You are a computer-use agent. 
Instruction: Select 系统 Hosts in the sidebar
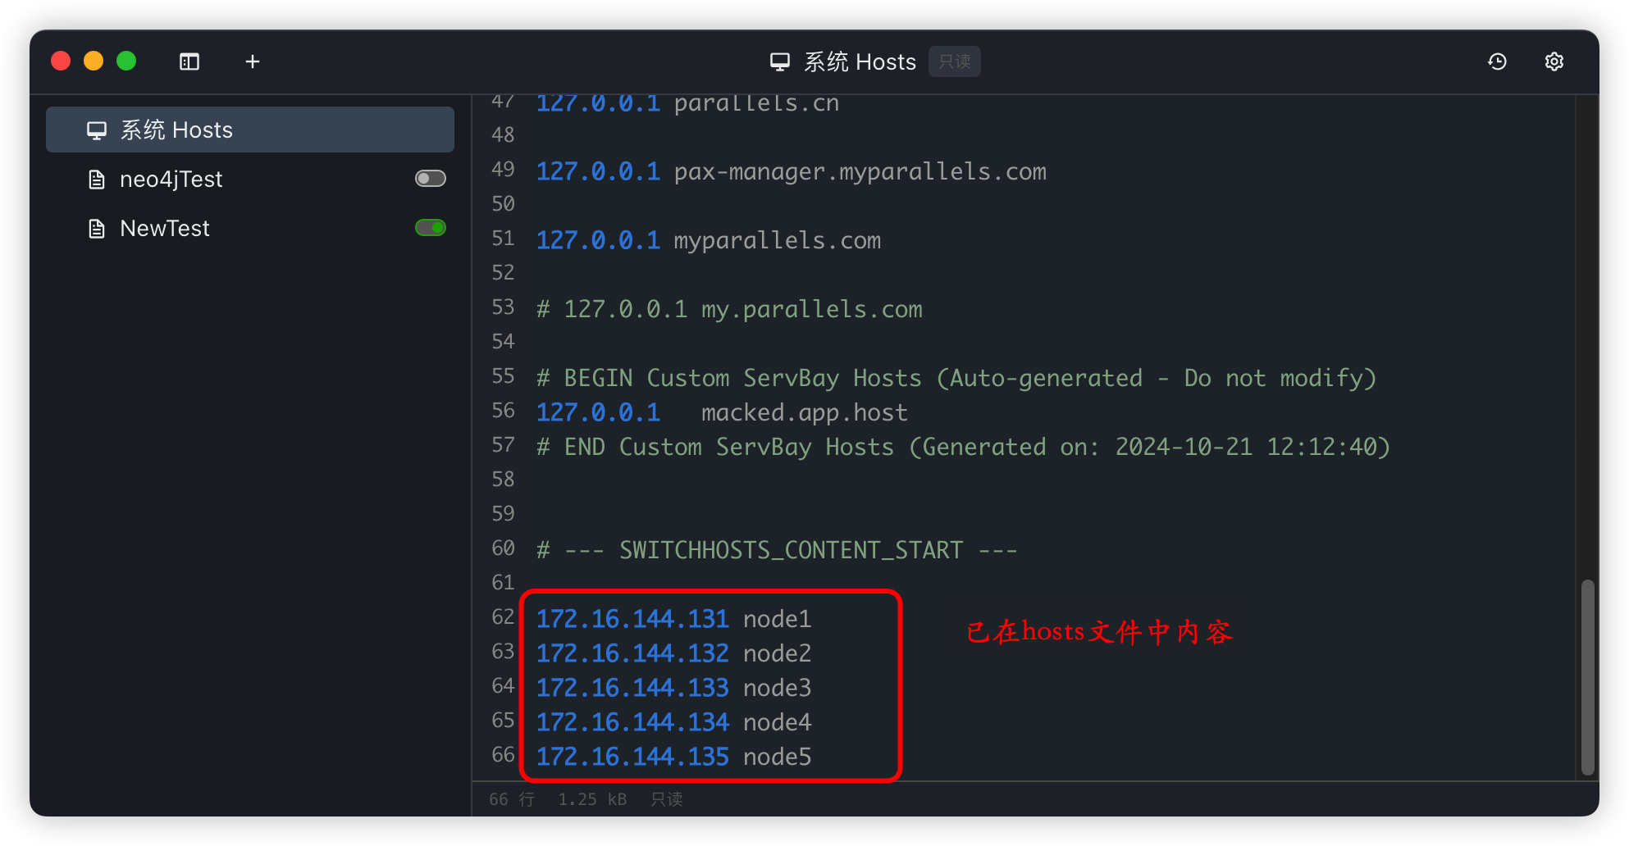[176, 130]
